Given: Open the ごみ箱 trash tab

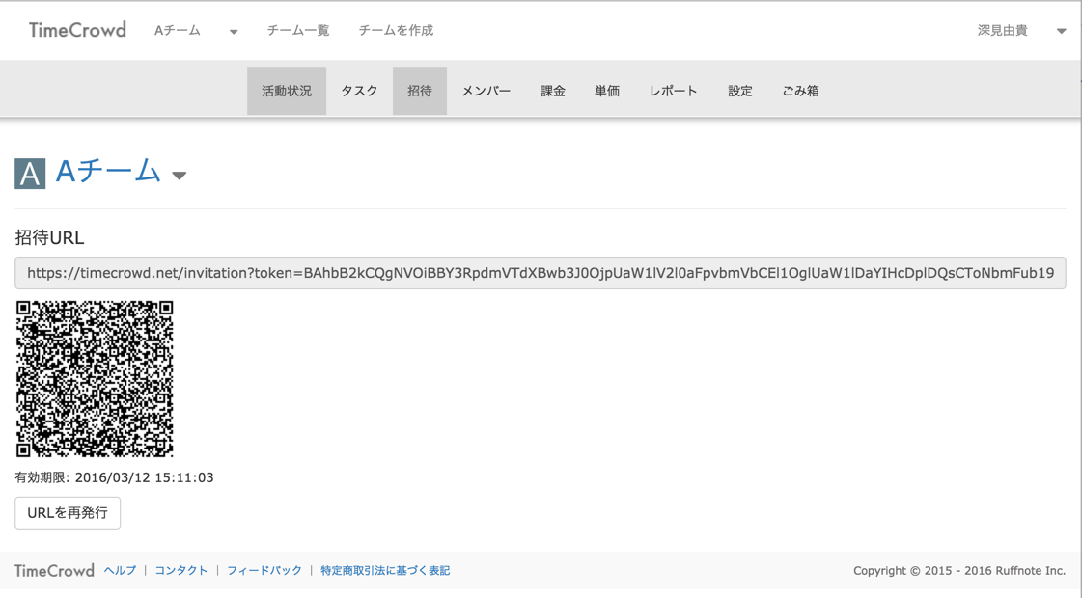Looking at the screenshot, I should (x=800, y=91).
